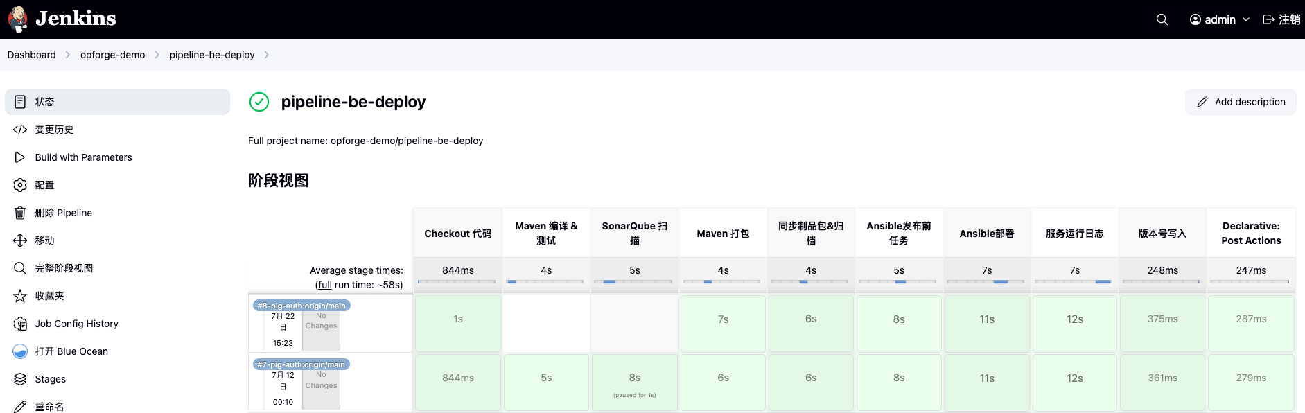
Task: Open Job Config History sidebar item
Action: coord(76,324)
